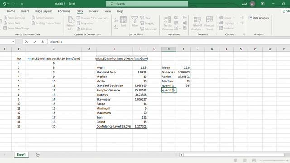
Task: Click Clear filter command
Action: coord(145,18)
